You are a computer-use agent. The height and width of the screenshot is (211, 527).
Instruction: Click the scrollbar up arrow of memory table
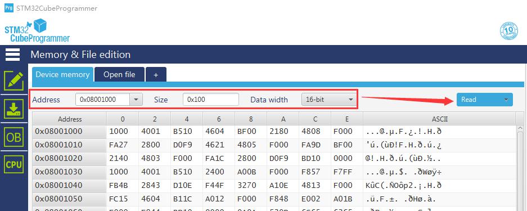coord(520,129)
